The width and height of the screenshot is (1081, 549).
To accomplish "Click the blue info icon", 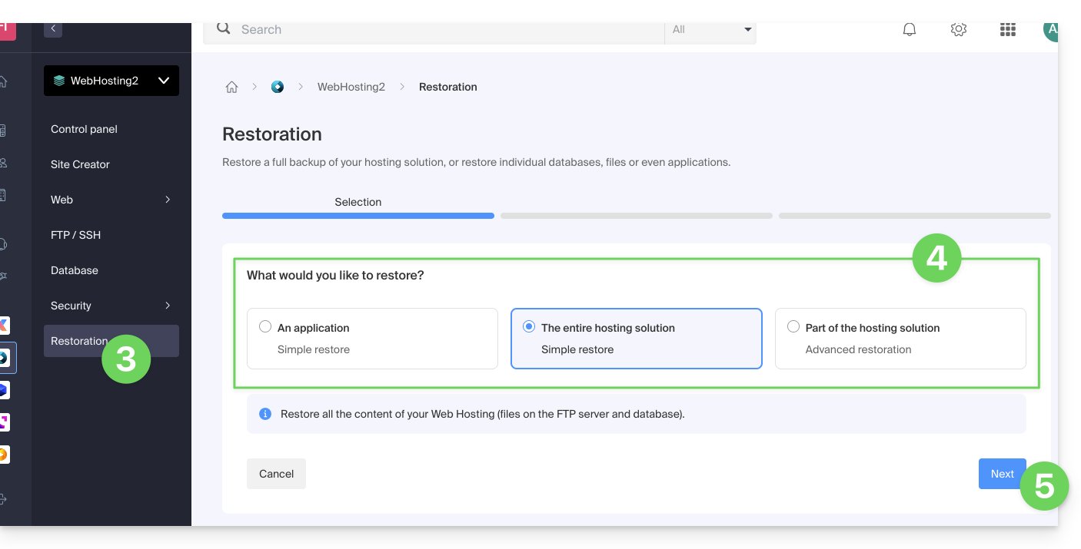I will click(x=265, y=414).
